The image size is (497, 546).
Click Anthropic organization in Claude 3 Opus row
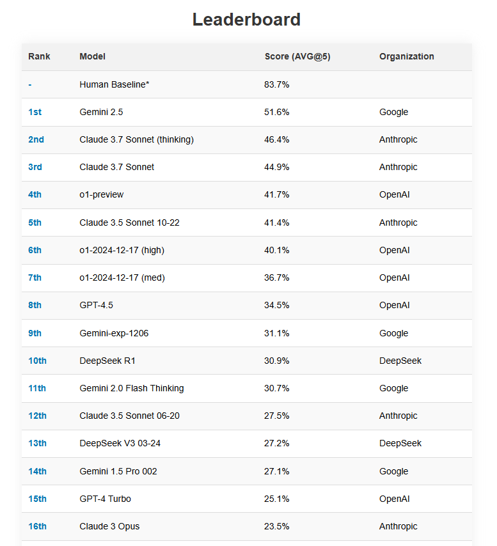point(398,527)
